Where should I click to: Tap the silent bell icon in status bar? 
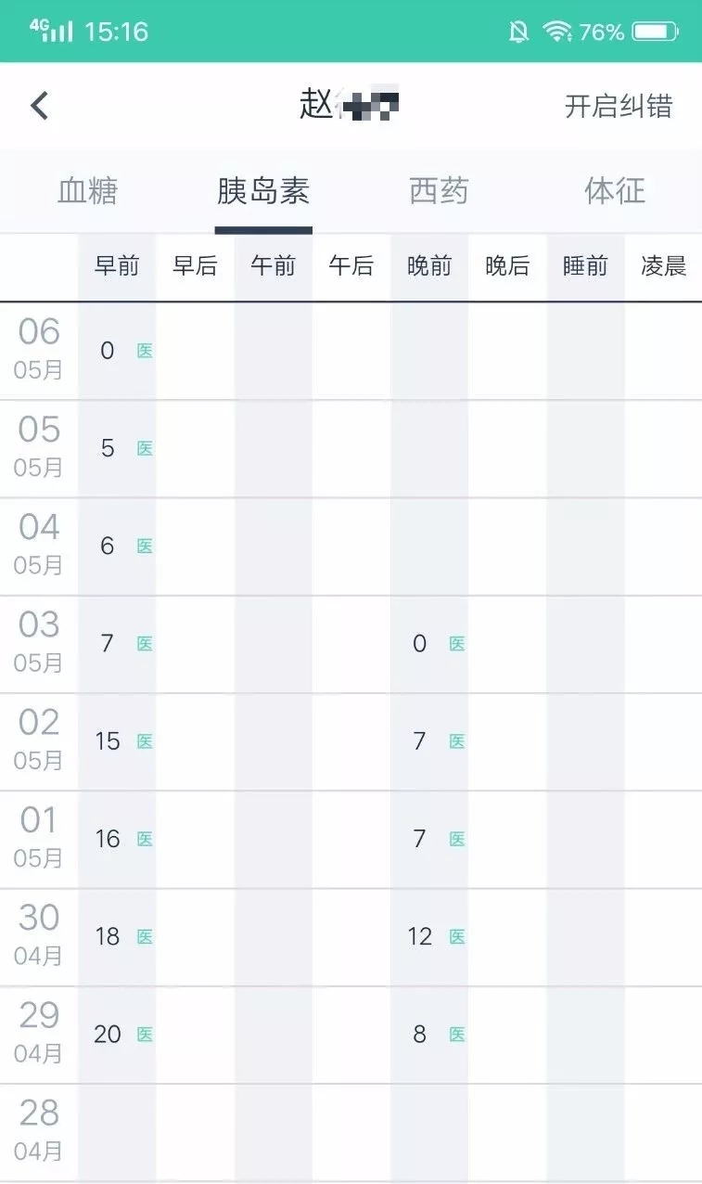(x=519, y=32)
